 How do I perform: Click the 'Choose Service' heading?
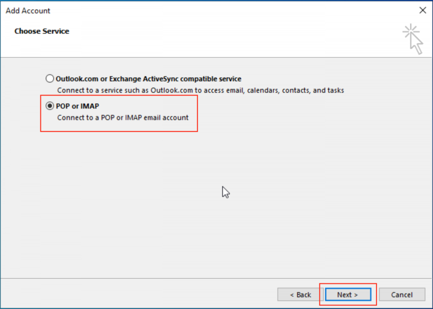click(41, 31)
